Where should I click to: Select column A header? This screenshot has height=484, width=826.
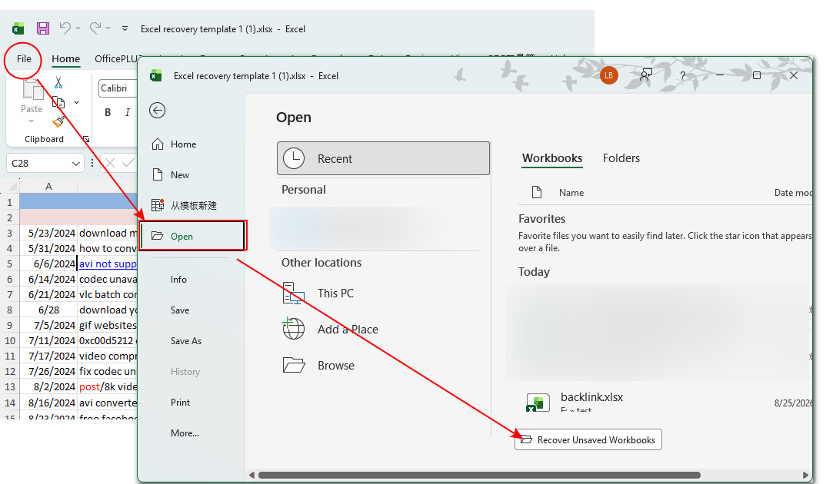48,186
